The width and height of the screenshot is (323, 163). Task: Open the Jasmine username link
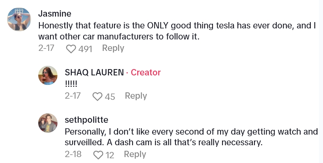(x=54, y=13)
